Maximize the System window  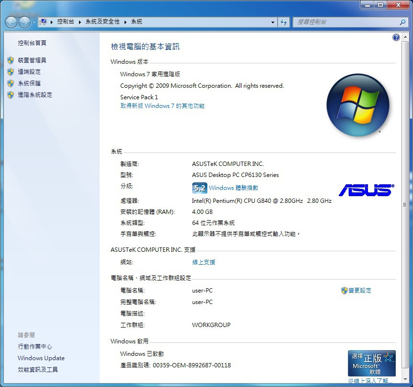coord(380,5)
